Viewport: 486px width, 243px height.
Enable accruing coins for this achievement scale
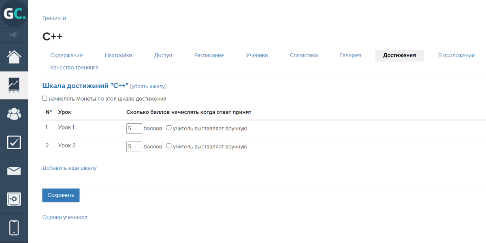click(x=45, y=98)
